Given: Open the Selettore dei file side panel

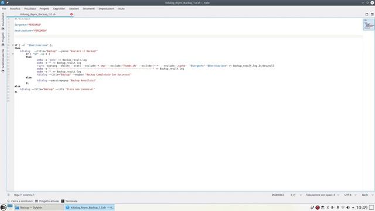Looking at the screenshot, I should pyautogui.click(x=3, y=60).
